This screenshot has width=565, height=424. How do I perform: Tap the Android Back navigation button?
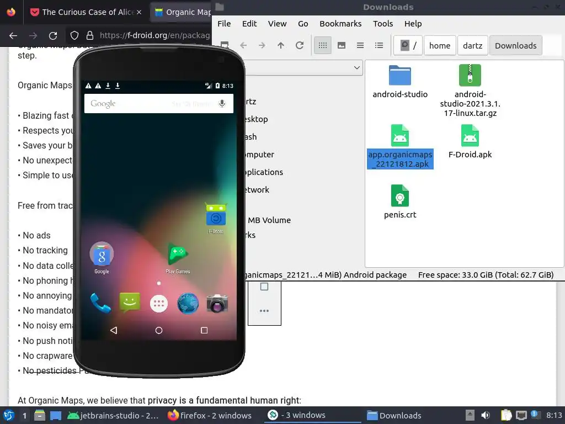pyautogui.click(x=114, y=330)
